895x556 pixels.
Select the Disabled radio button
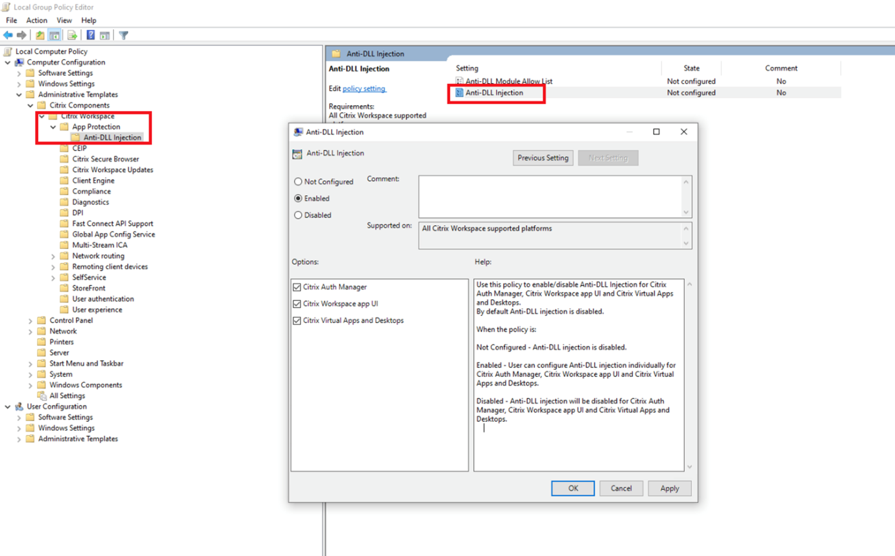tap(299, 215)
